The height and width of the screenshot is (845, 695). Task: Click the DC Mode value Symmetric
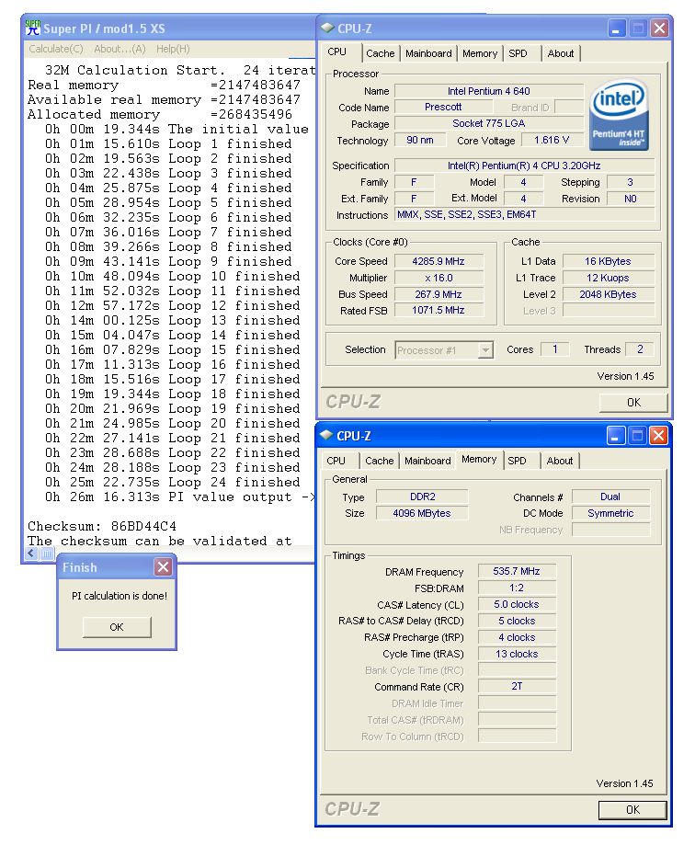610,513
